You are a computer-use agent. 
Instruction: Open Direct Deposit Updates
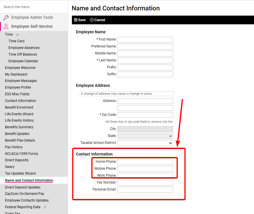(x=23, y=187)
